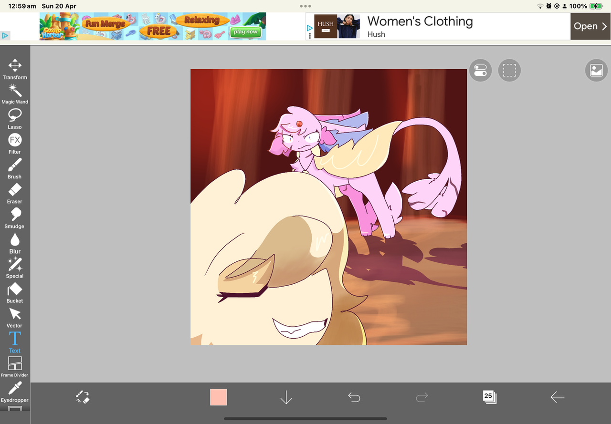Tap play now on the game ad
Viewport: 611px width, 424px height.
point(246,32)
